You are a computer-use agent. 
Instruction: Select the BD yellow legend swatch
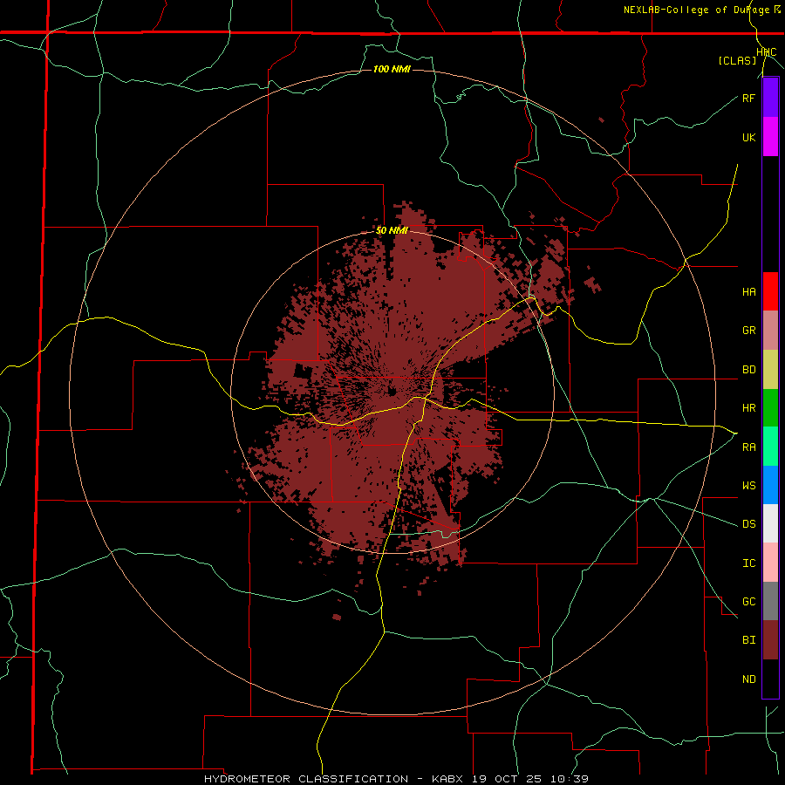pyautogui.click(x=770, y=370)
